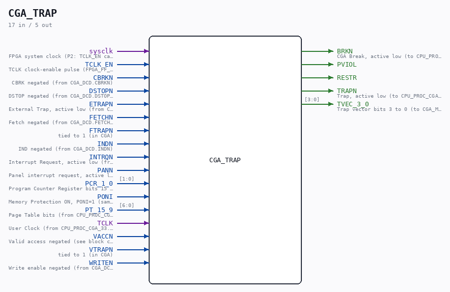
Task: Click the TCLK_EN input port label
Action: (x=99, y=64)
